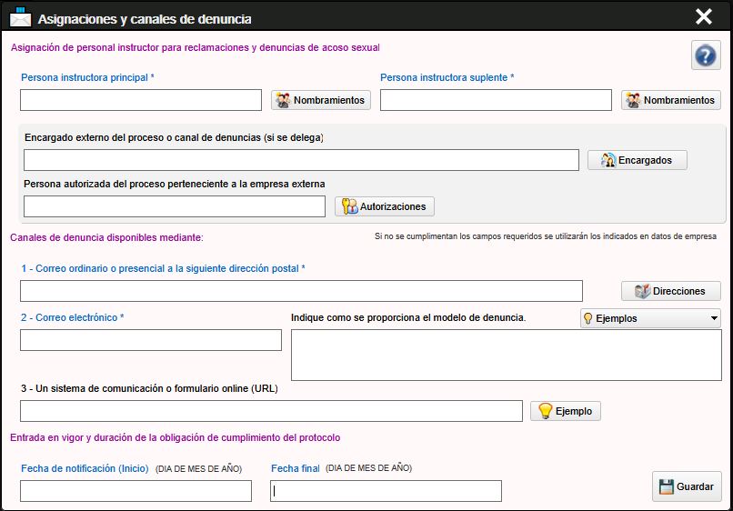Click the Encargados button
Image resolution: width=733 pixels, height=511 pixels.
tap(637, 160)
